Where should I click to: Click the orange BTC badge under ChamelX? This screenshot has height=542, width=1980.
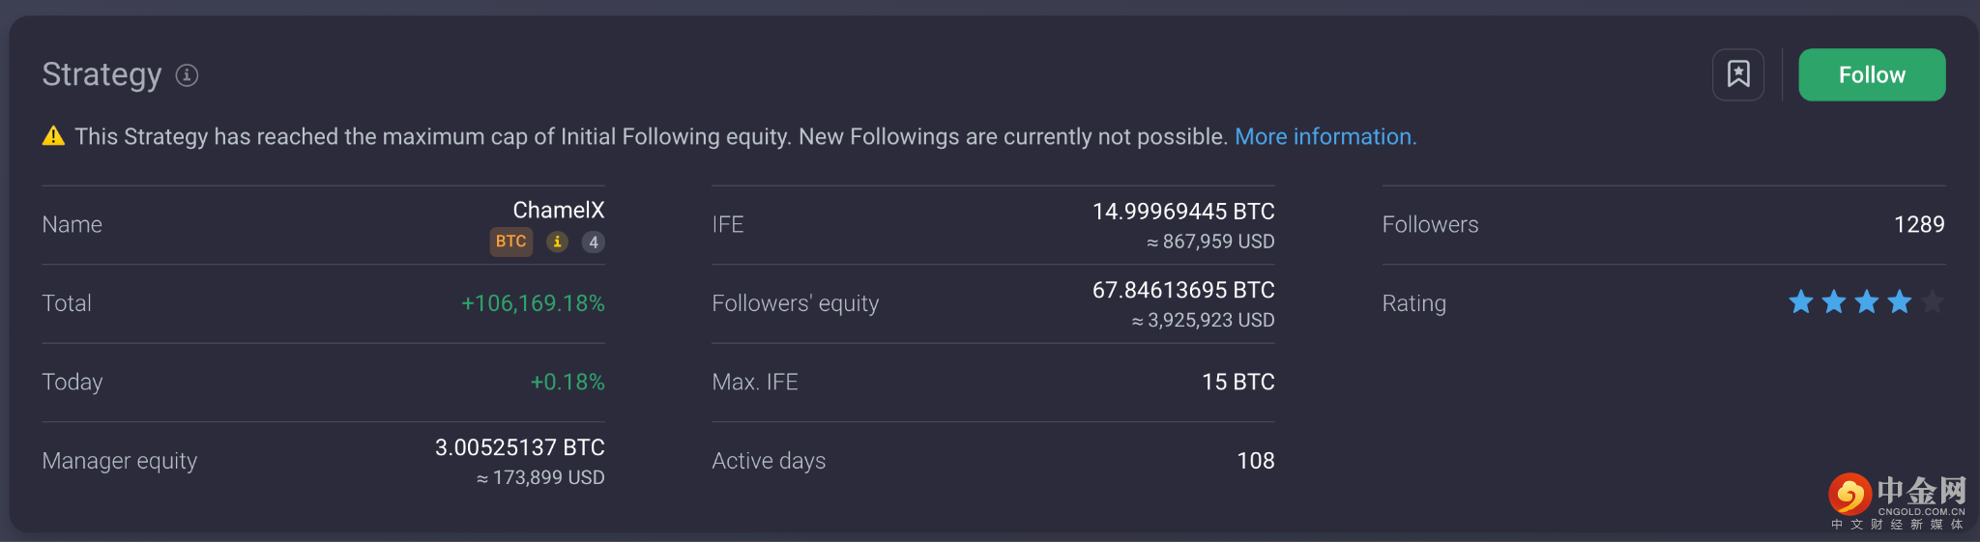click(510, 242)
